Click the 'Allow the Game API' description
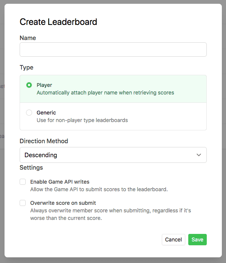The height and width of the screenshot is (263, 226). tap(99, 189)
